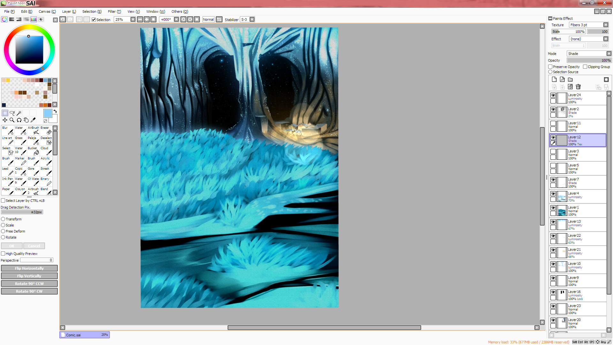Activate the Eraser brush tool
The image size is (613, 345).
pyautogui.click(x=46, y=130)
